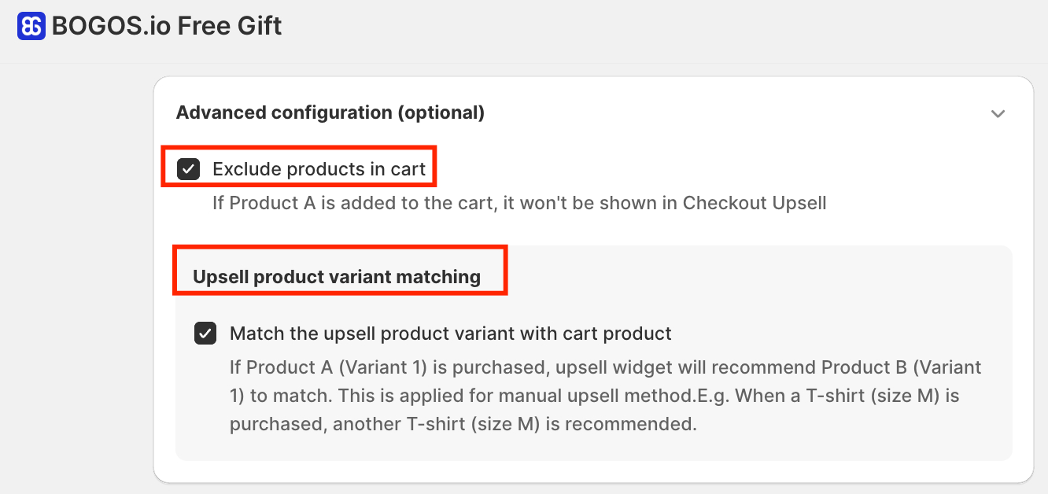Click the word "optional" in the card heading
The height and width of the screenshot is (494, 1048).
pos(441,112)
